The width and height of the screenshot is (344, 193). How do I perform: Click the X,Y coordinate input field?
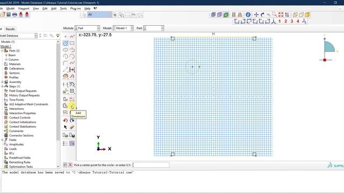pyautogui.click(x=150, y=165)
